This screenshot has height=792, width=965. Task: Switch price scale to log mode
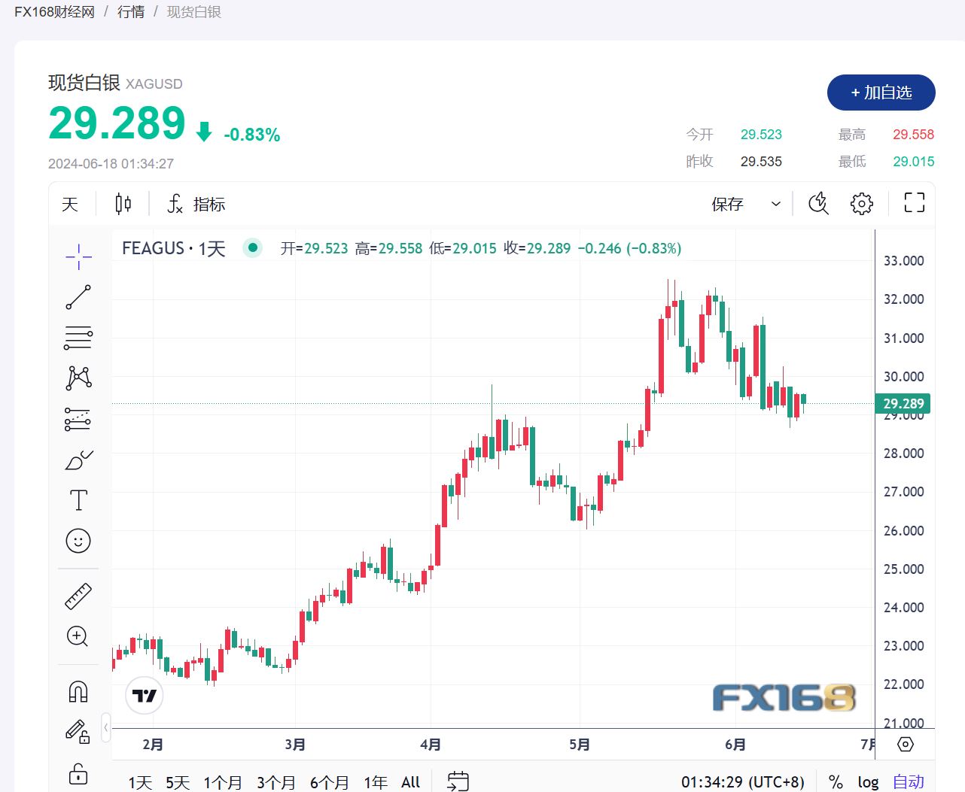tap(869, 781)
